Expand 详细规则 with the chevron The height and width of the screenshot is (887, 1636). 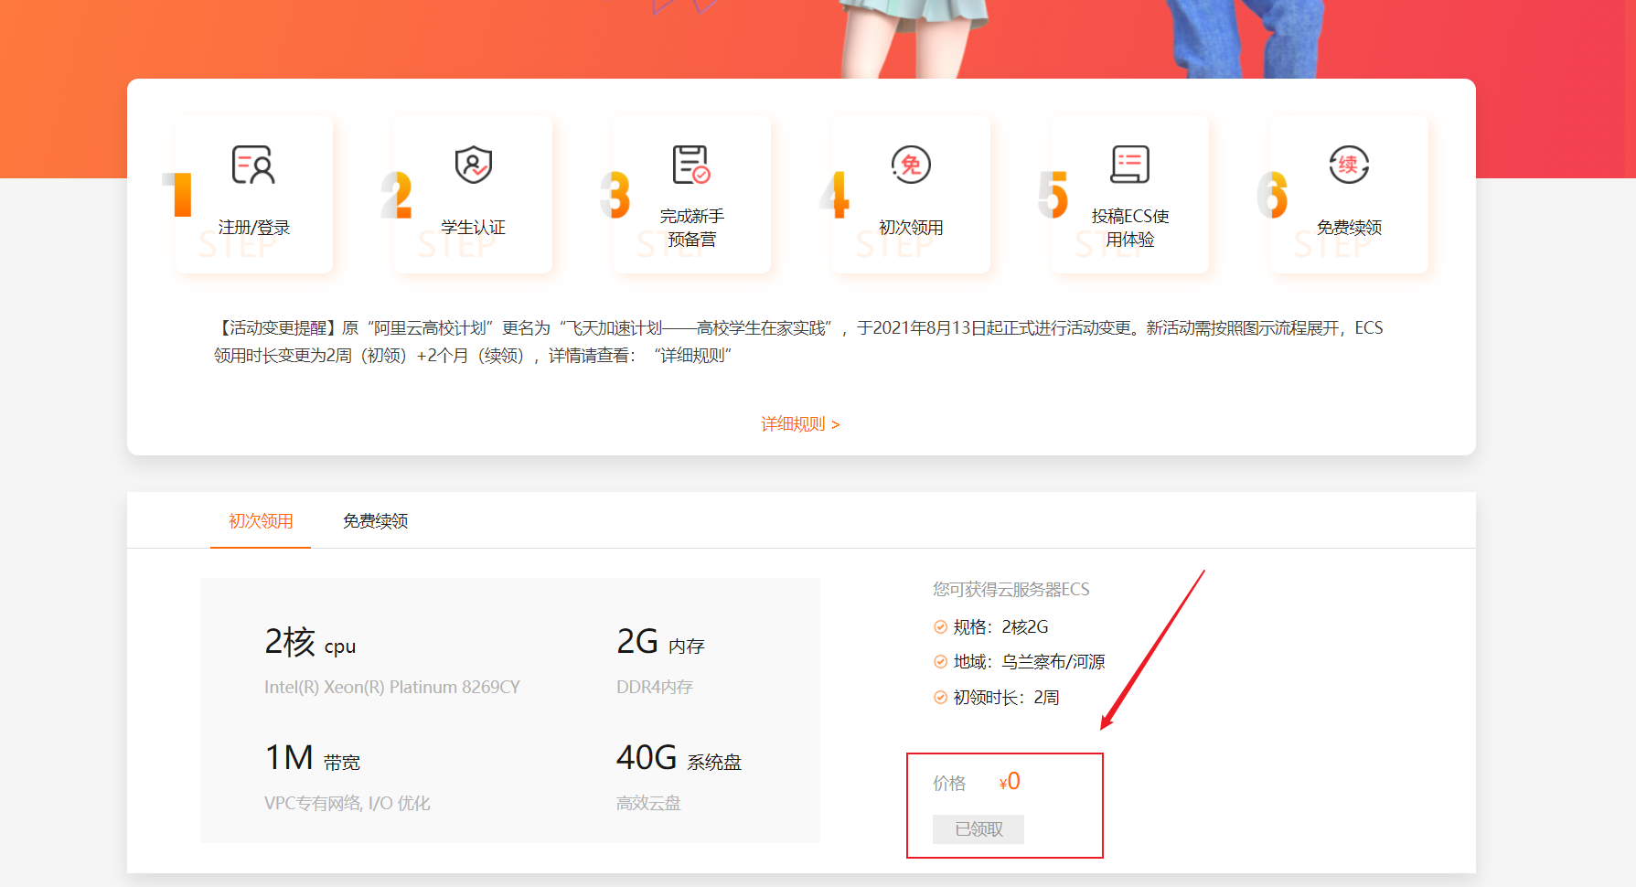click(x=836, y=423)
